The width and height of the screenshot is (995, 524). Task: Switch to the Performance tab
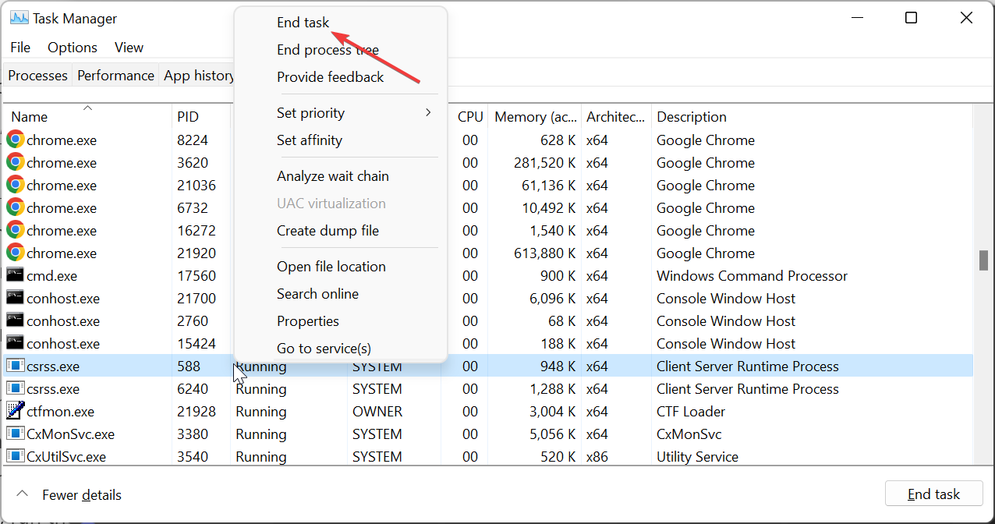click(x=115, y=76)
